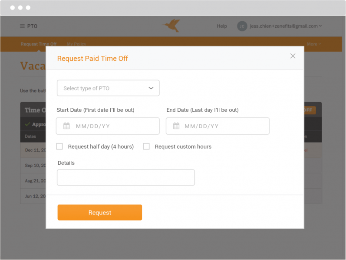This screenshot has width=346, height=260.
Task: Check Request custom hours box
Action: click(x=146, y=146)
